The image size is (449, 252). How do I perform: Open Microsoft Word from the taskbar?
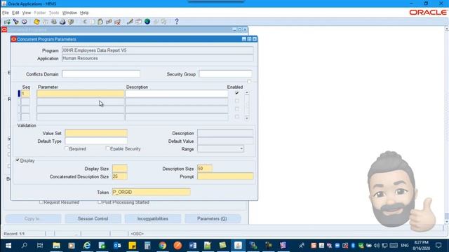pyautogui.click(x=193, y=246)
